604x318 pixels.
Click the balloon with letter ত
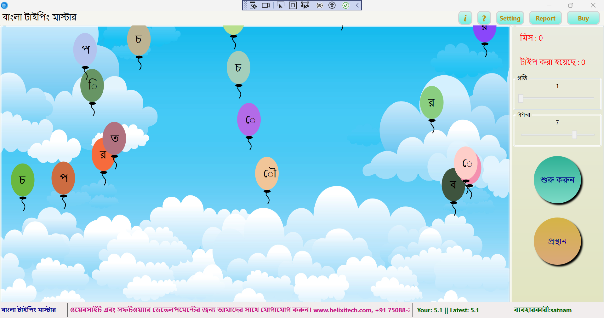coord(115,138)
